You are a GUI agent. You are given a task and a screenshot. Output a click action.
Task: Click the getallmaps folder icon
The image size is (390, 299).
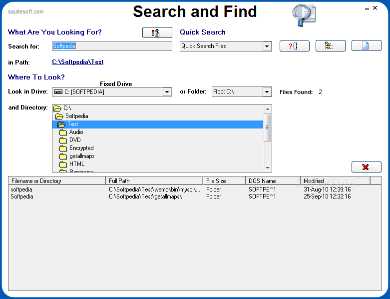coord(63,156)
